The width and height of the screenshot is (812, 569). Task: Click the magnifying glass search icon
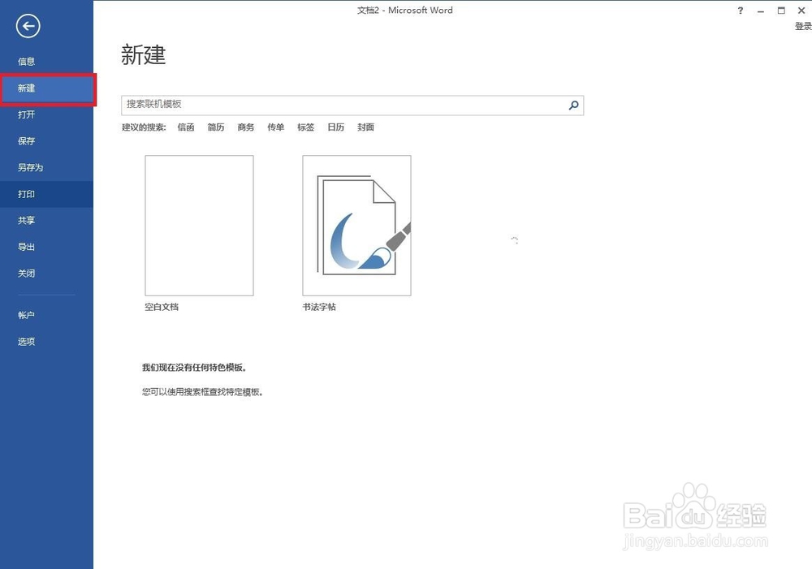(573, 106)
